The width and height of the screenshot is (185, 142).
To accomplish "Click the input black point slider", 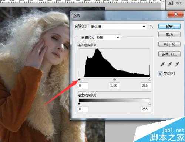I will tap(79, 80).
